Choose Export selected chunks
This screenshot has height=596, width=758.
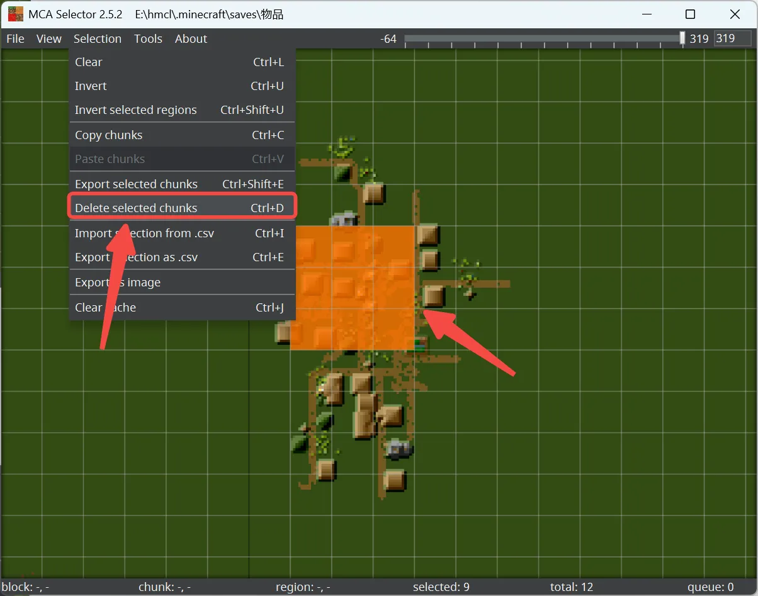(182, 184)
